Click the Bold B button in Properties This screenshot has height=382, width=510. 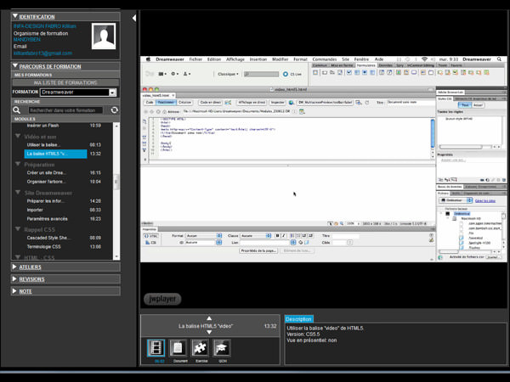[x=277, y=235]
